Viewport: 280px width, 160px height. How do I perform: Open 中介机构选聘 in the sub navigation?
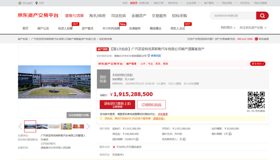(111, 28)
